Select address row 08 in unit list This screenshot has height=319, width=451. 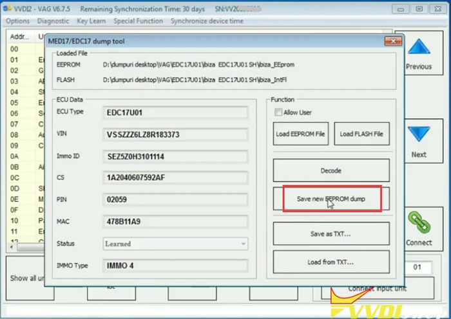coord(25,135)
